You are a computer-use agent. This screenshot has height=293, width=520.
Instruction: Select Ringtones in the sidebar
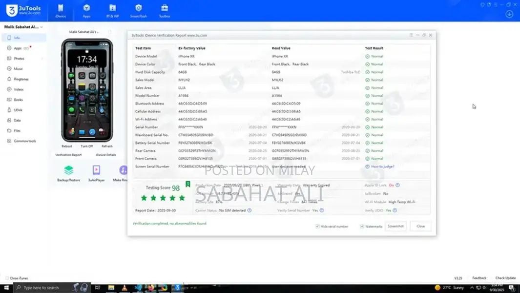pyautogui.click(x=21, y=79)
